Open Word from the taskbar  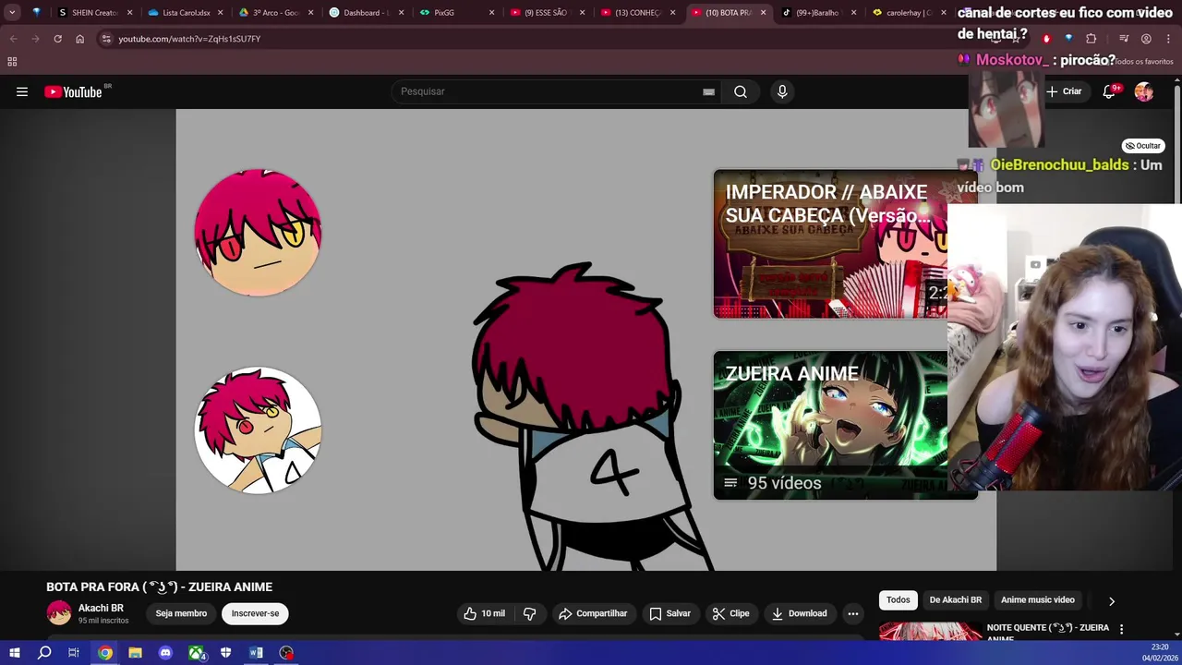point(256,653)
